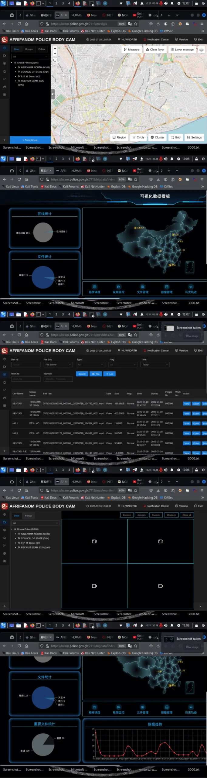Image resolution: width=207 pixels, height=778 pixels.
Task: Zoom in with the map plus button
Action: (55, 49)
